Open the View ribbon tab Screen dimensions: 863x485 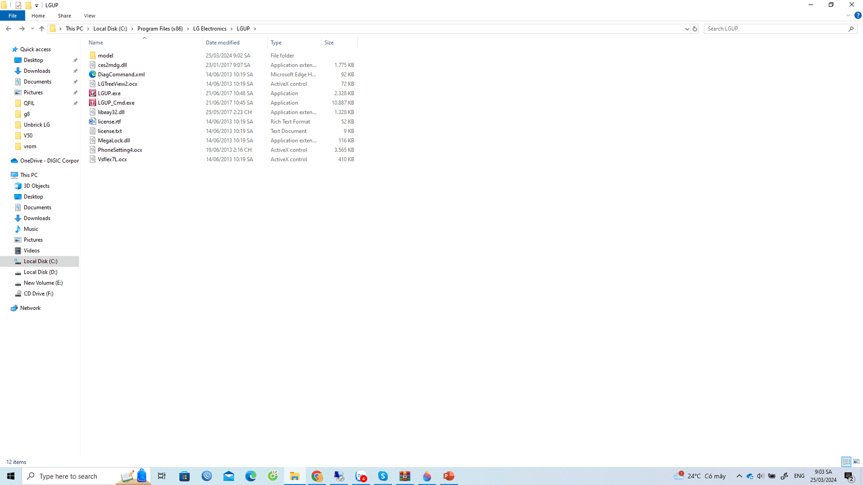(89, 16)
